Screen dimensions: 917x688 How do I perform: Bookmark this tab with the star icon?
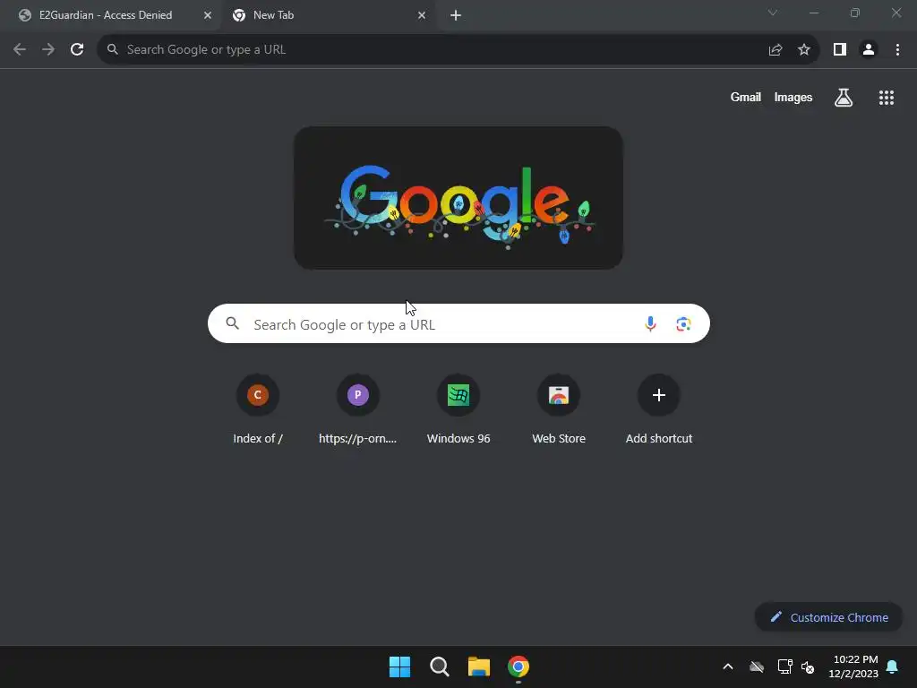click(804, 50)
